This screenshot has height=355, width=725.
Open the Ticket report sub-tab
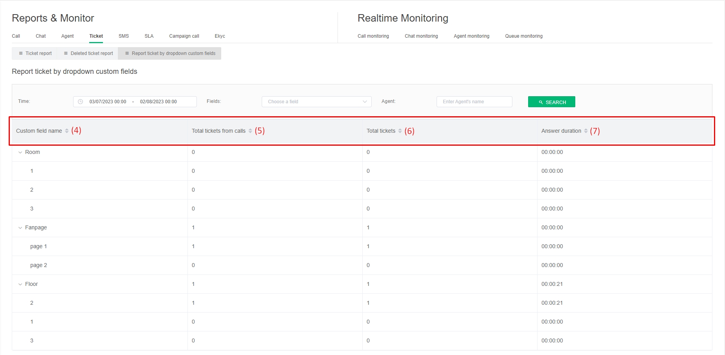pos(35,53)
